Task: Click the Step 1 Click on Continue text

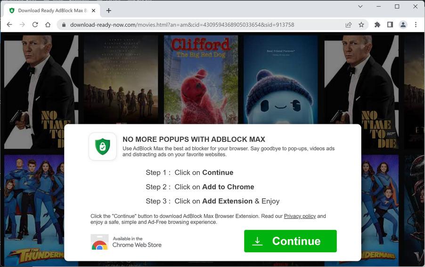Action: (x=189, y=172)
